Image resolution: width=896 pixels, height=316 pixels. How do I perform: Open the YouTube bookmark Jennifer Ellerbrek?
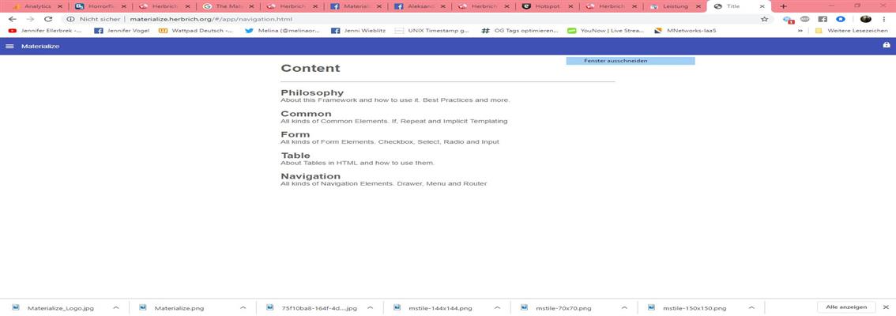point(44,31)
